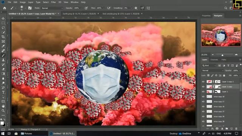Viewport: 242px width, 136px height.
Task: Click the add layer style fx icon
Action: tap(213, 128)
